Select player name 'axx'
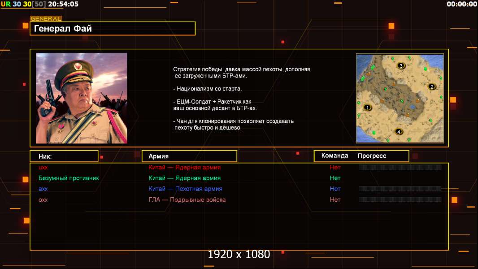The width and height of the screenshot is (478, 269). coord(43,189)
